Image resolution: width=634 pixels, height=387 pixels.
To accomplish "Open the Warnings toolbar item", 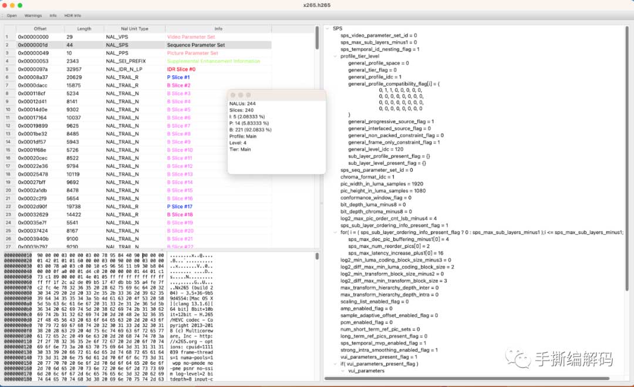I will click(33, 15).
